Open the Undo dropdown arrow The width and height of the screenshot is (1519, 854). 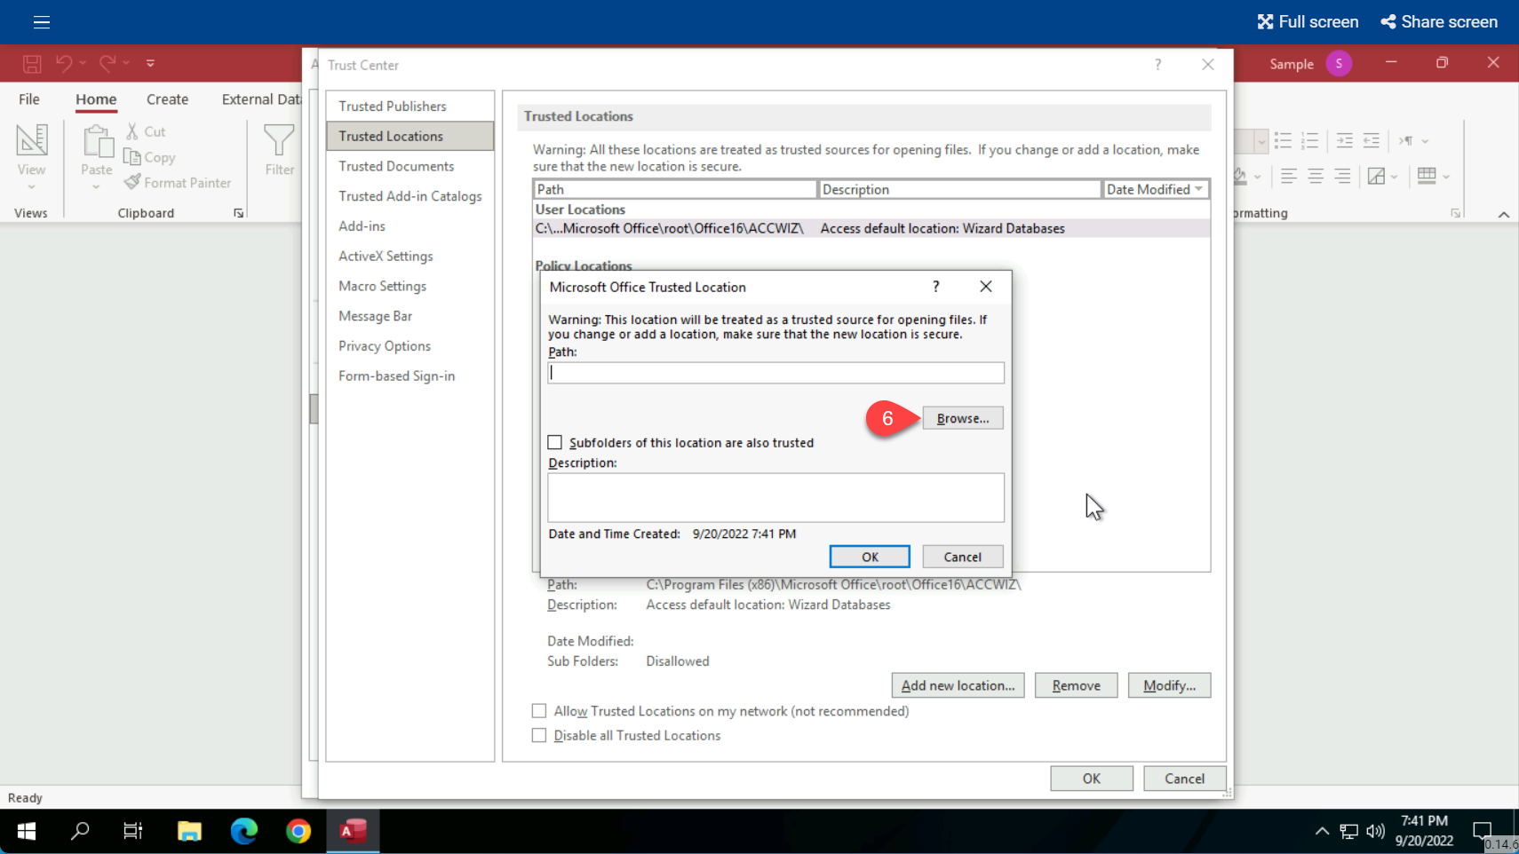[82, 63]
